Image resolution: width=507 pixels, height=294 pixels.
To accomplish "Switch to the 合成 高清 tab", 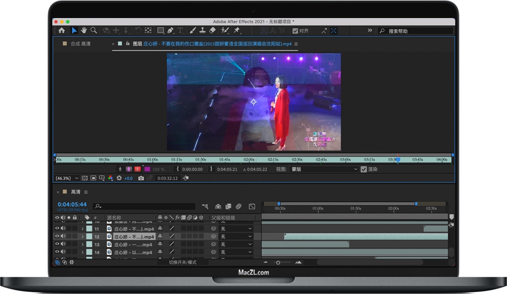I will (x=80, y=44).
